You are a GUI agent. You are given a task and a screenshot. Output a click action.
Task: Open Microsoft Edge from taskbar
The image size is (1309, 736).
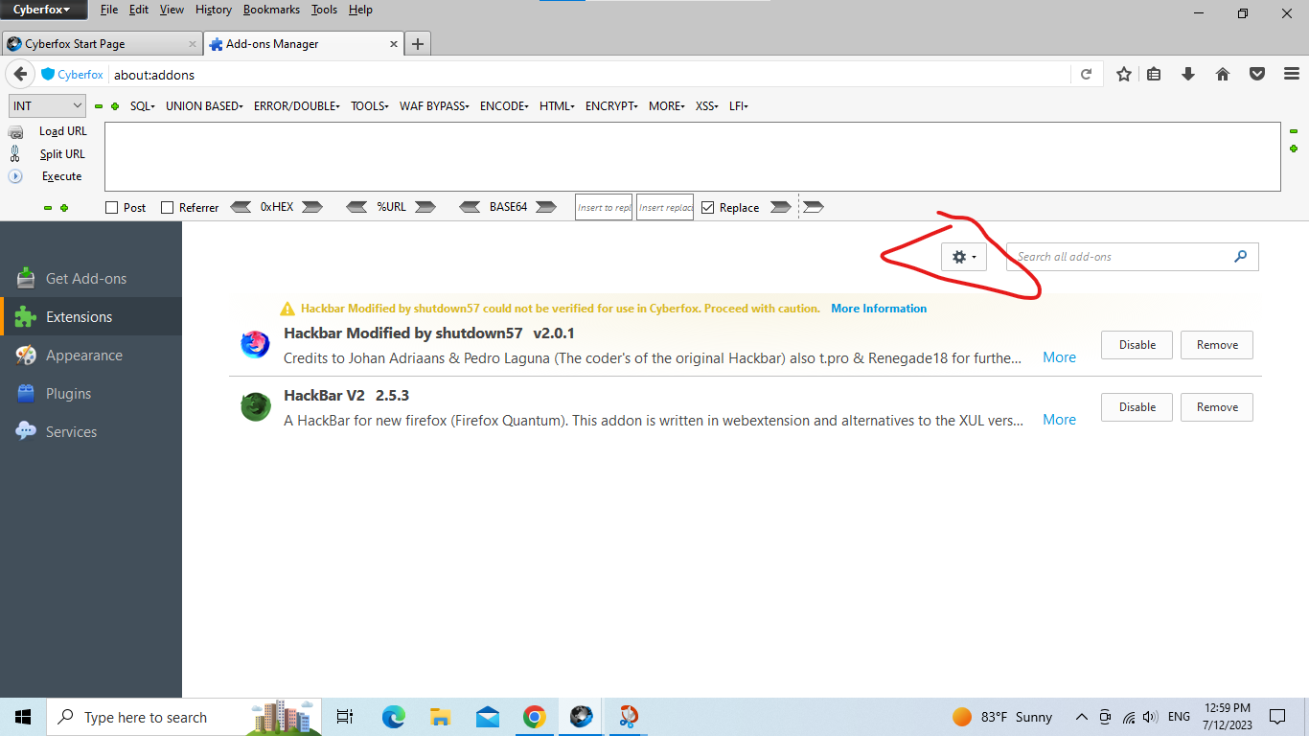coord(394,717)
